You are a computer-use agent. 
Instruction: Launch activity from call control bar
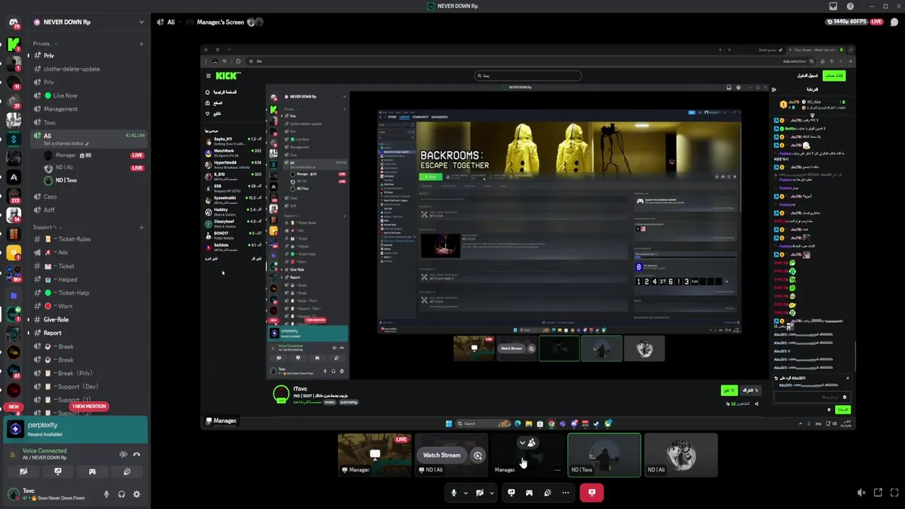click(x=529, y=493)
